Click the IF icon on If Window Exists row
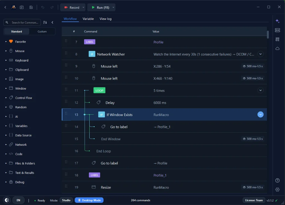This screenshot has height=205, width=285. 101,115
